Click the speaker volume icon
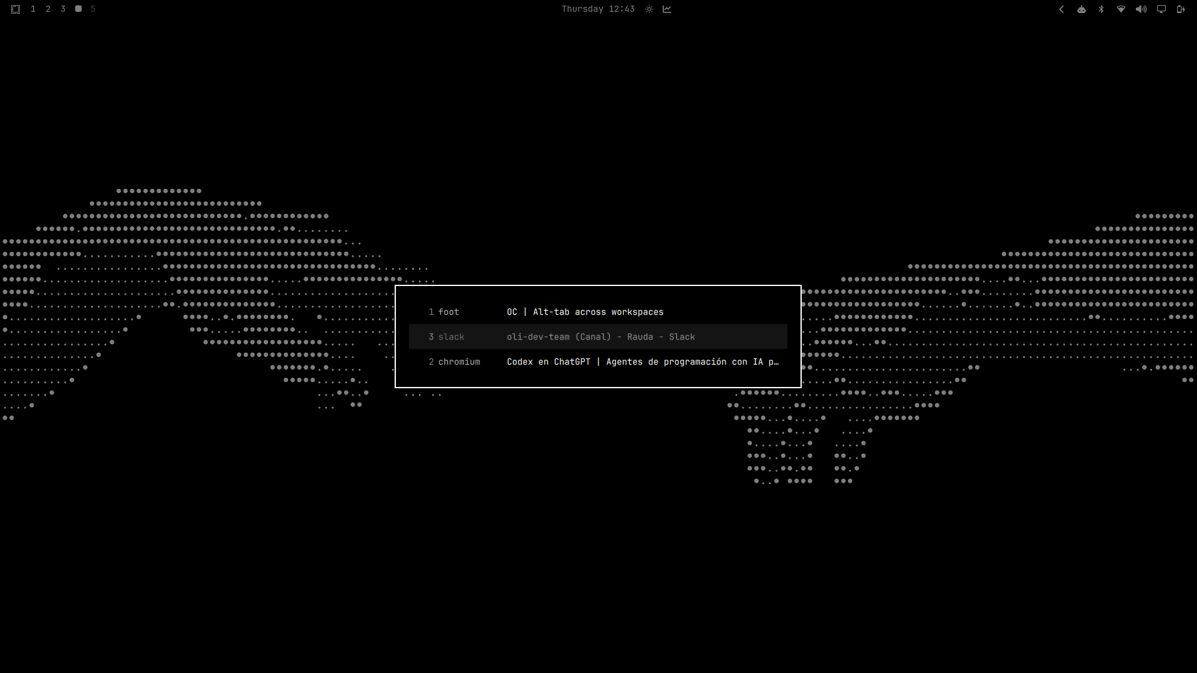 click(1141, 9)
